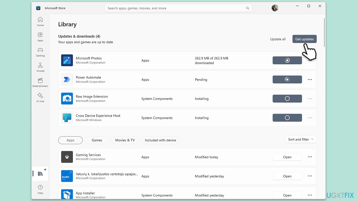Viewport: 357px width, 201px height.
Task: Click "Microsoft Windows" publisher under Cross Device Experience Host
Action: point(89,120)
